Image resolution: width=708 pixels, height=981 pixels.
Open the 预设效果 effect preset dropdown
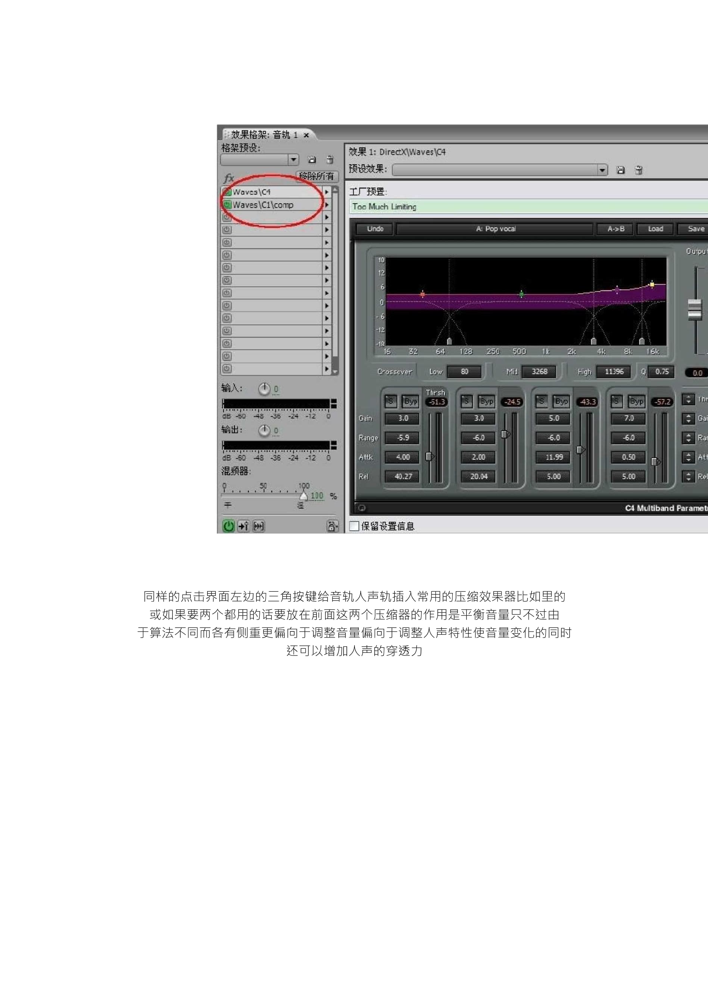click(x=602, y=170)
